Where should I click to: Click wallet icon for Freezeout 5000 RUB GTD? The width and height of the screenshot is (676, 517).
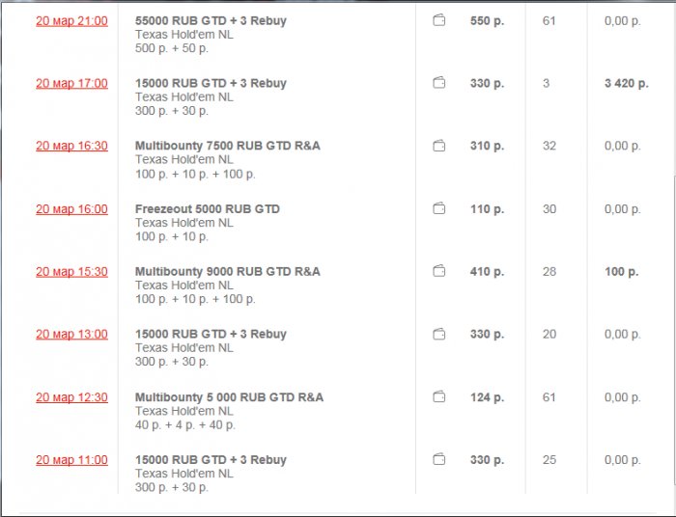coord(439,208)
